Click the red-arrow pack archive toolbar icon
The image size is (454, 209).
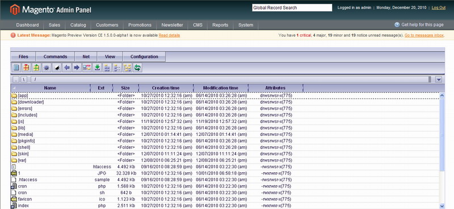(x=26, y=67)
